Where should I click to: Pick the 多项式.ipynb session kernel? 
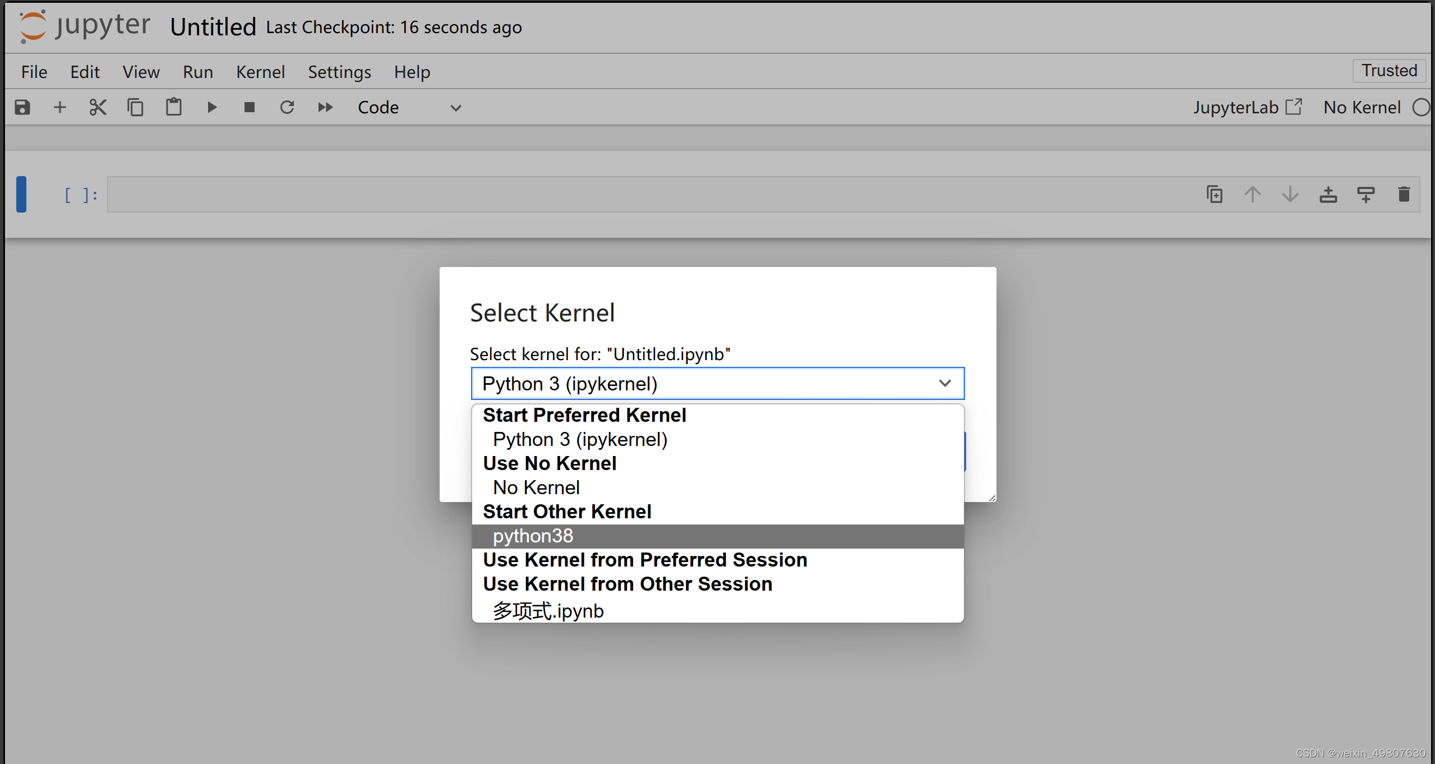[548, 611]
